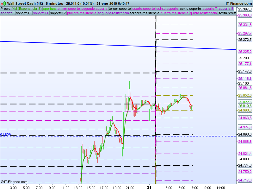Image resolution: width=253 pixels, height=190 pixels.
Task: Open the IT-Finance.com link at top right
Action: [238, 3]
